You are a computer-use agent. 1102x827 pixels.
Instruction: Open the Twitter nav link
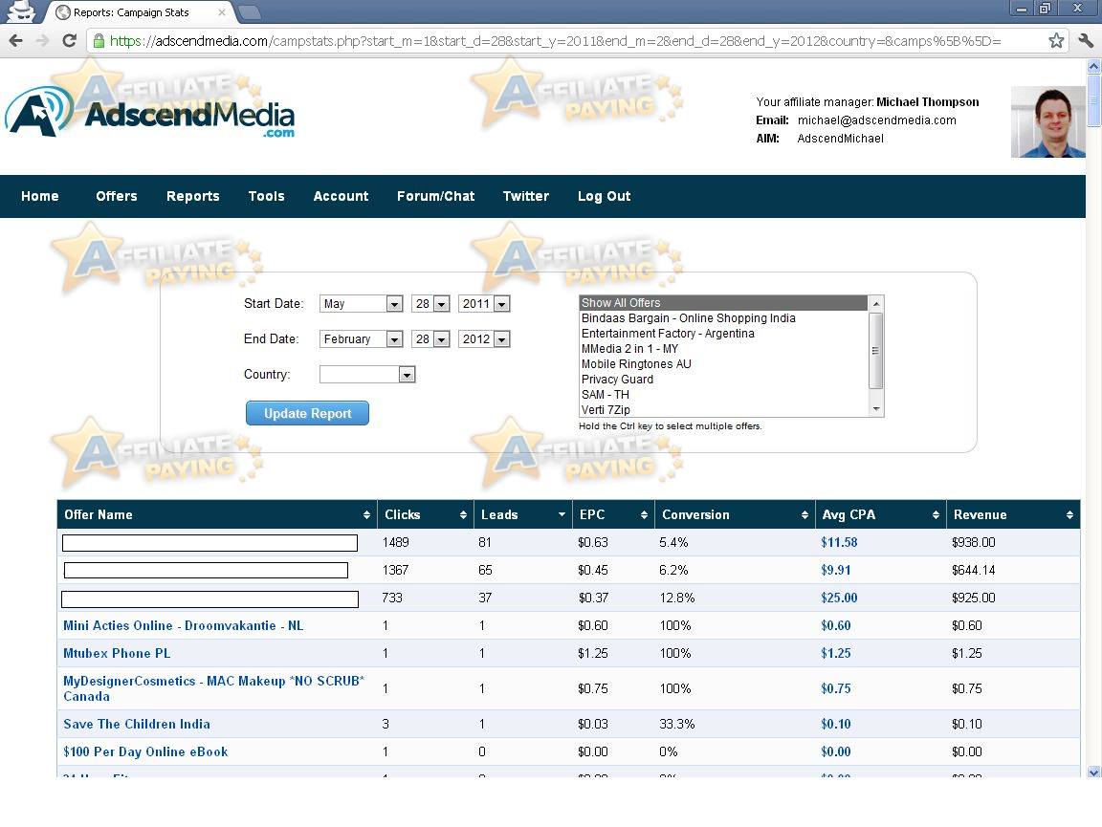tap(526, 196)
